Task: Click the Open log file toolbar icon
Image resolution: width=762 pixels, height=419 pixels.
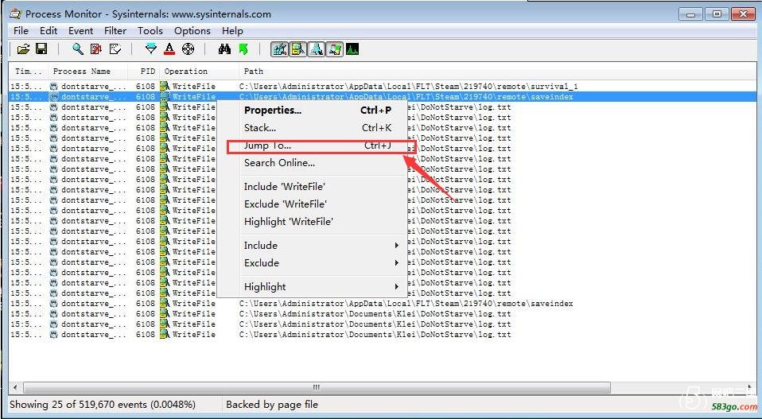Action: 23,49
